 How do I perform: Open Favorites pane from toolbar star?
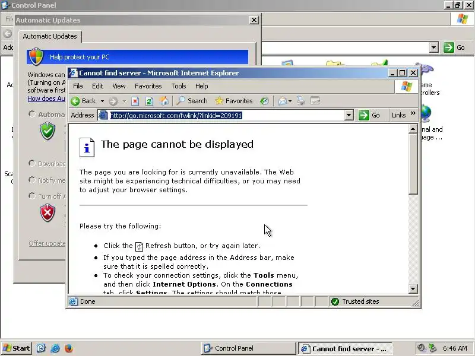coord(233,101)
